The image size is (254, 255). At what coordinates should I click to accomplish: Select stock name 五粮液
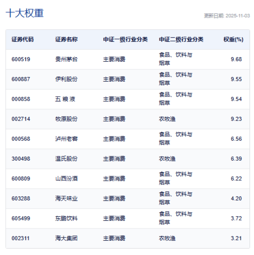point(65,99)
